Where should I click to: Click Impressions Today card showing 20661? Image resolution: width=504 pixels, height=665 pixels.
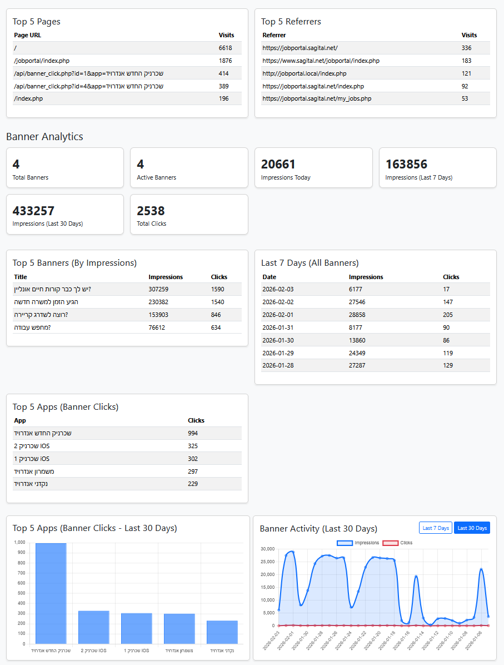click(x=313, y=167)
